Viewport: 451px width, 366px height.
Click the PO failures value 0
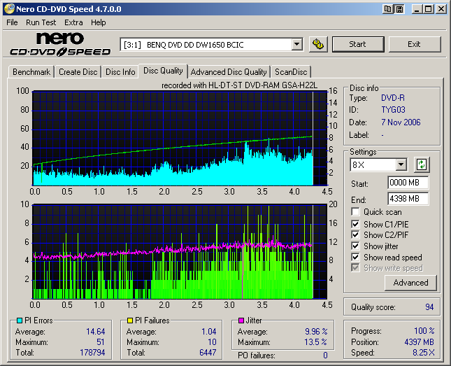[x=325, y=356]
